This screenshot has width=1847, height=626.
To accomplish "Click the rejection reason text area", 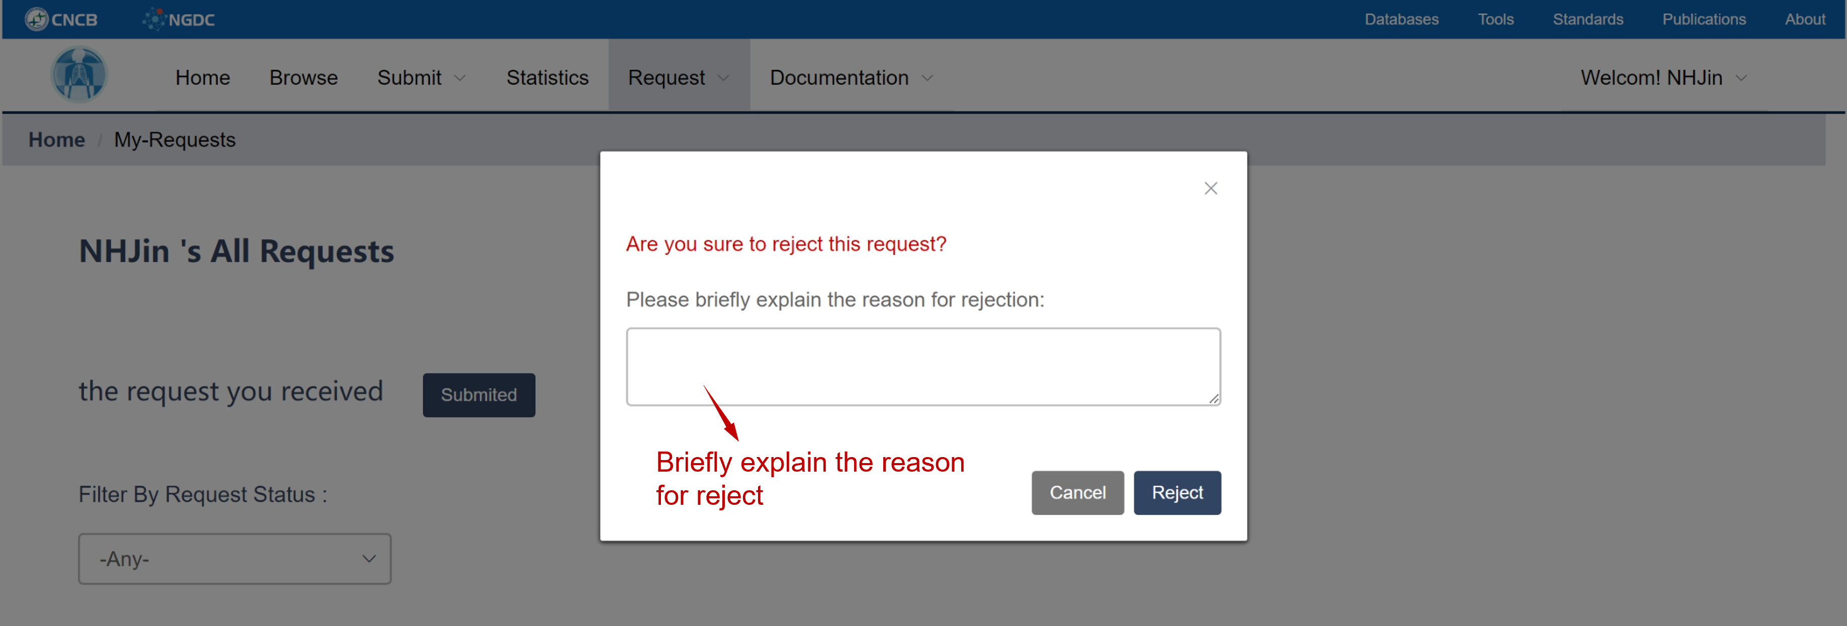I will coord(923,367).
